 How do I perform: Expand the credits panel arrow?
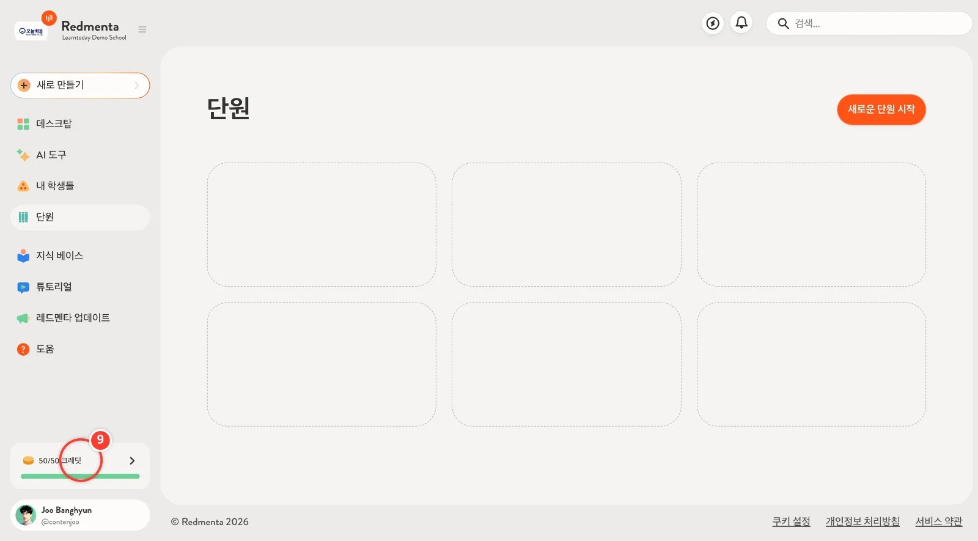click(132, 460)
